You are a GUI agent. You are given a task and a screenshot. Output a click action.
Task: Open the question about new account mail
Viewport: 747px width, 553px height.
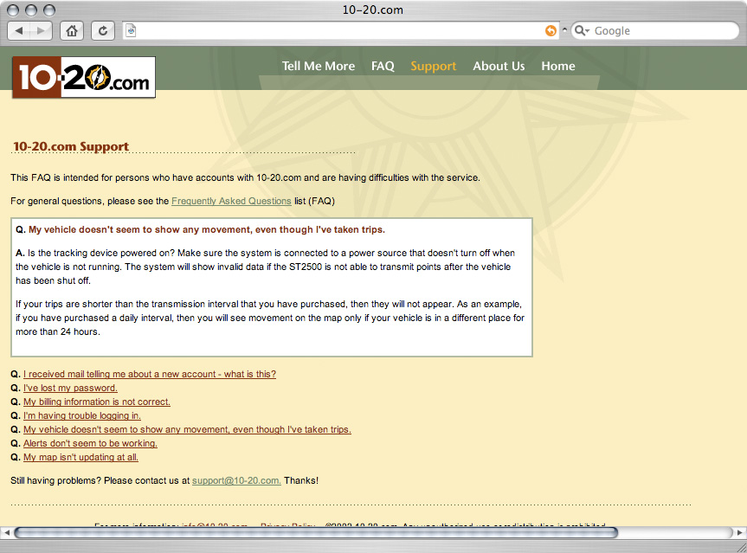pos(150,374)
